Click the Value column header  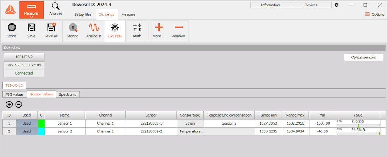(x=358, y=115)
